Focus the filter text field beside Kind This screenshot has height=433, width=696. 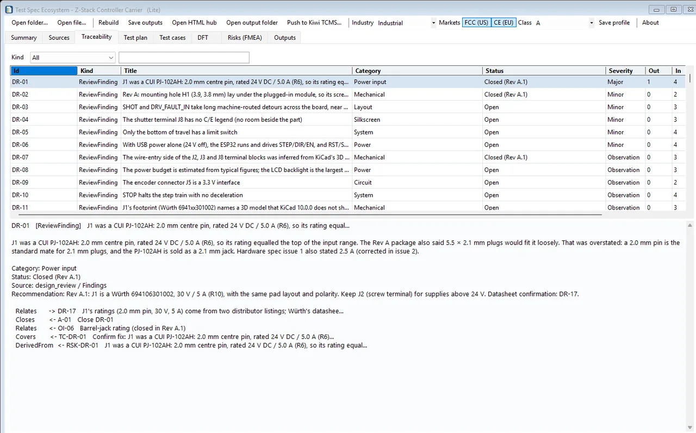pyautogui.click(x=184, y=58)
